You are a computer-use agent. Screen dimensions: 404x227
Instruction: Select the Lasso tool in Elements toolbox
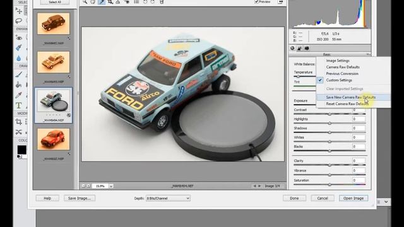pyautogui.click(x=19, y=21)
